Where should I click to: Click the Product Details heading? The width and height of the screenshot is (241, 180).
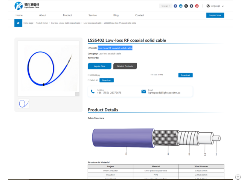(x=103, y=110)
